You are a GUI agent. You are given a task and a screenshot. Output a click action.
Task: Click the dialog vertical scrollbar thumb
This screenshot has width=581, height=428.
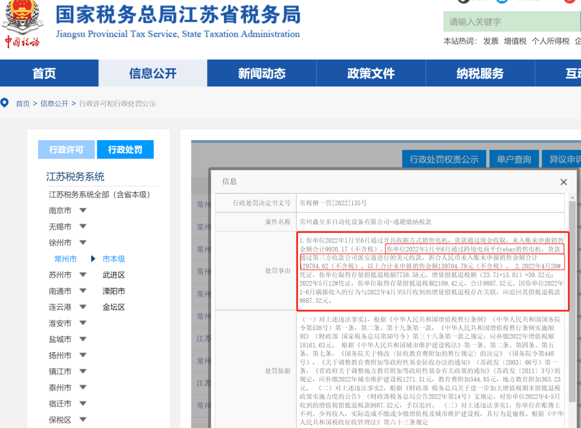tap(572, 301)
